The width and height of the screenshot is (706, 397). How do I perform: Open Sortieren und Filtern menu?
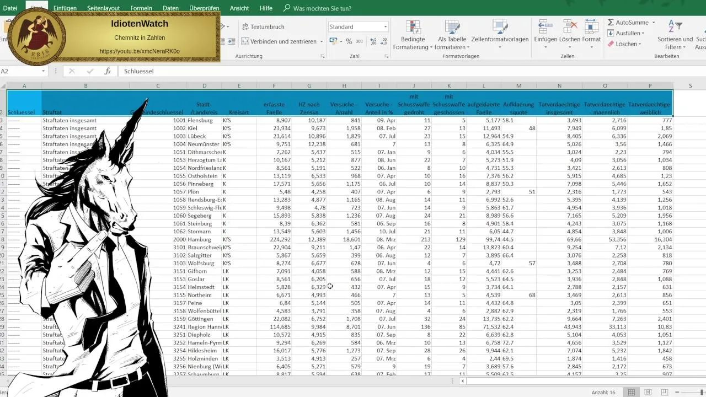coord(675,34)
